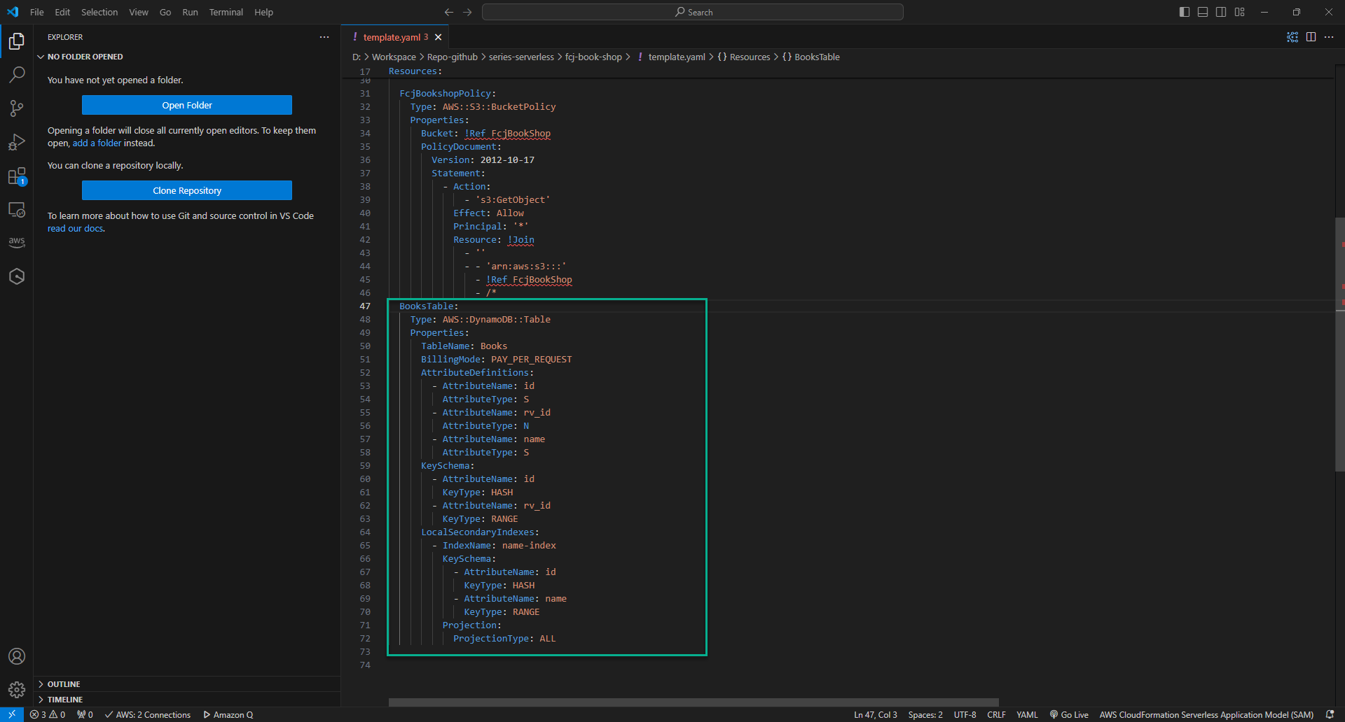Open AWS Toolkit panel icon
Image resolution: width=1345 pixels, height=722 pixels.
click(x=17, y=242)
